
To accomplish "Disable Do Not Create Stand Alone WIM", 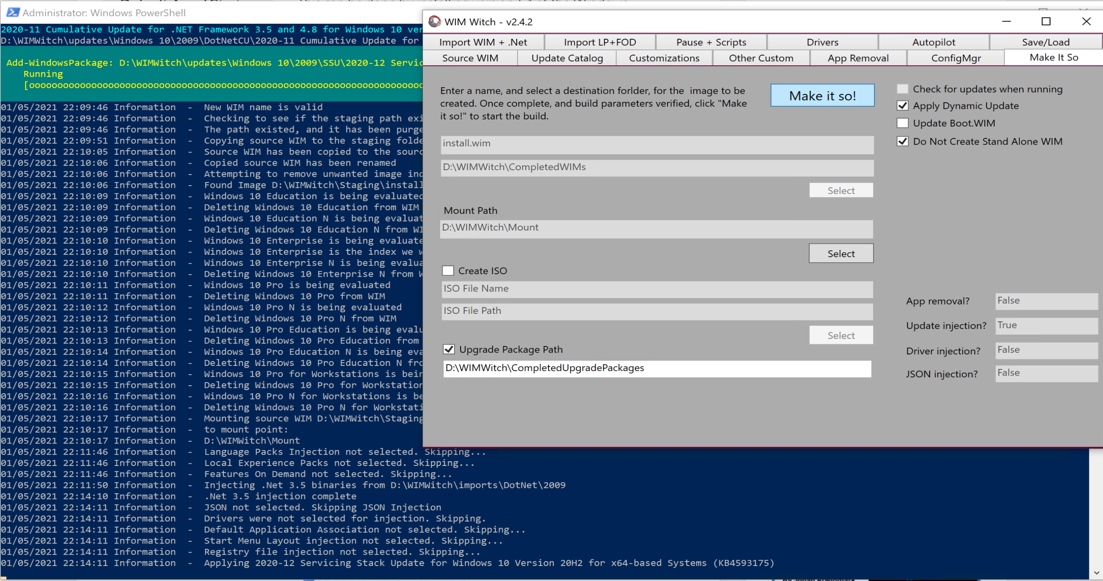I will pos(903,142).
